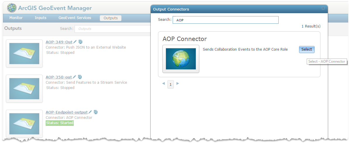
Task: Open the GeoEvent Services tab
Action: (x=75, y=18)
